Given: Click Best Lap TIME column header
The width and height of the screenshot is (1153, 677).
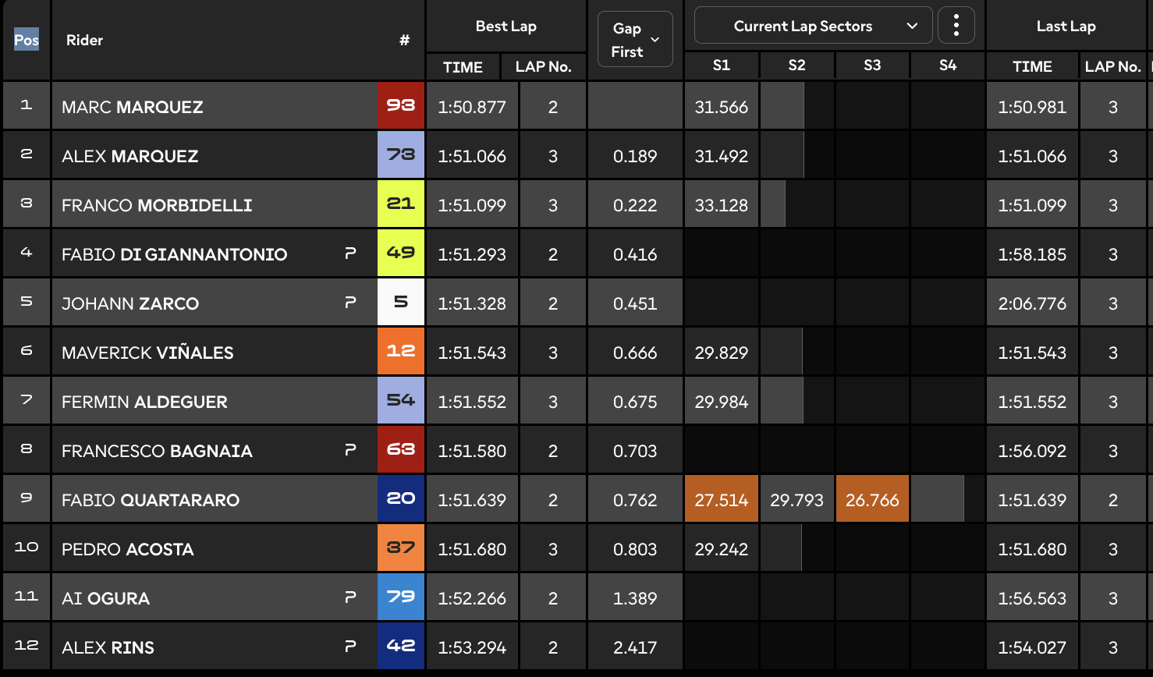Looking at the screenshot, I should pos(463,67).
